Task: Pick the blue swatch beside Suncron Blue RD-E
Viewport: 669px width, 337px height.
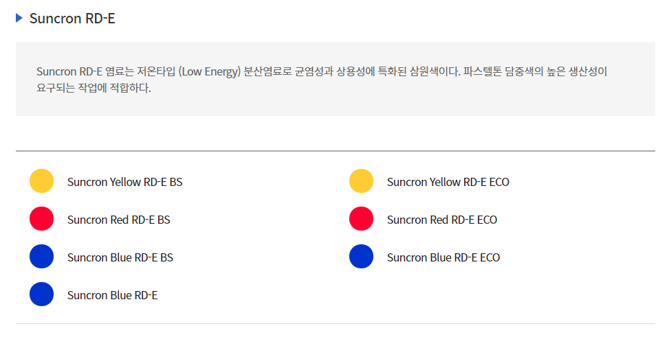Action: coord(41,294)
